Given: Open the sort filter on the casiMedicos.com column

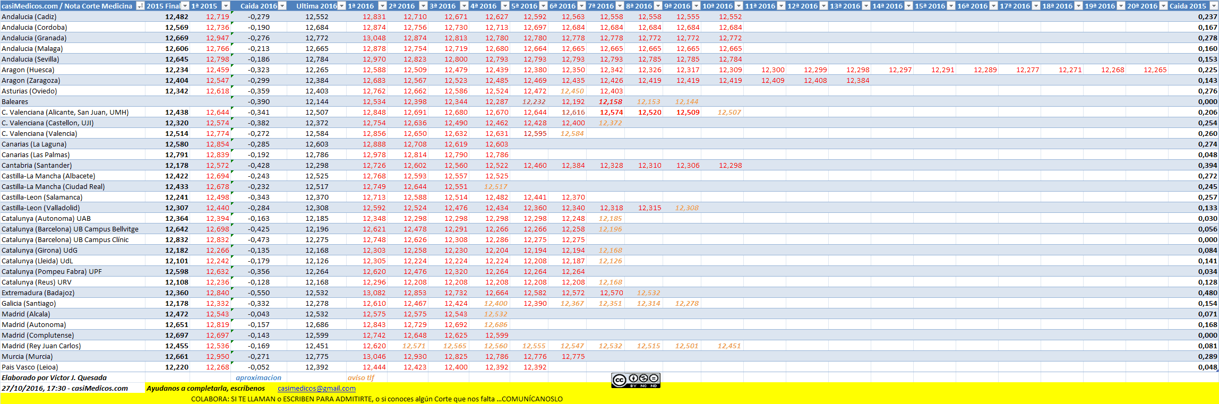Looking at the screenshot, I should pos(140,6).
